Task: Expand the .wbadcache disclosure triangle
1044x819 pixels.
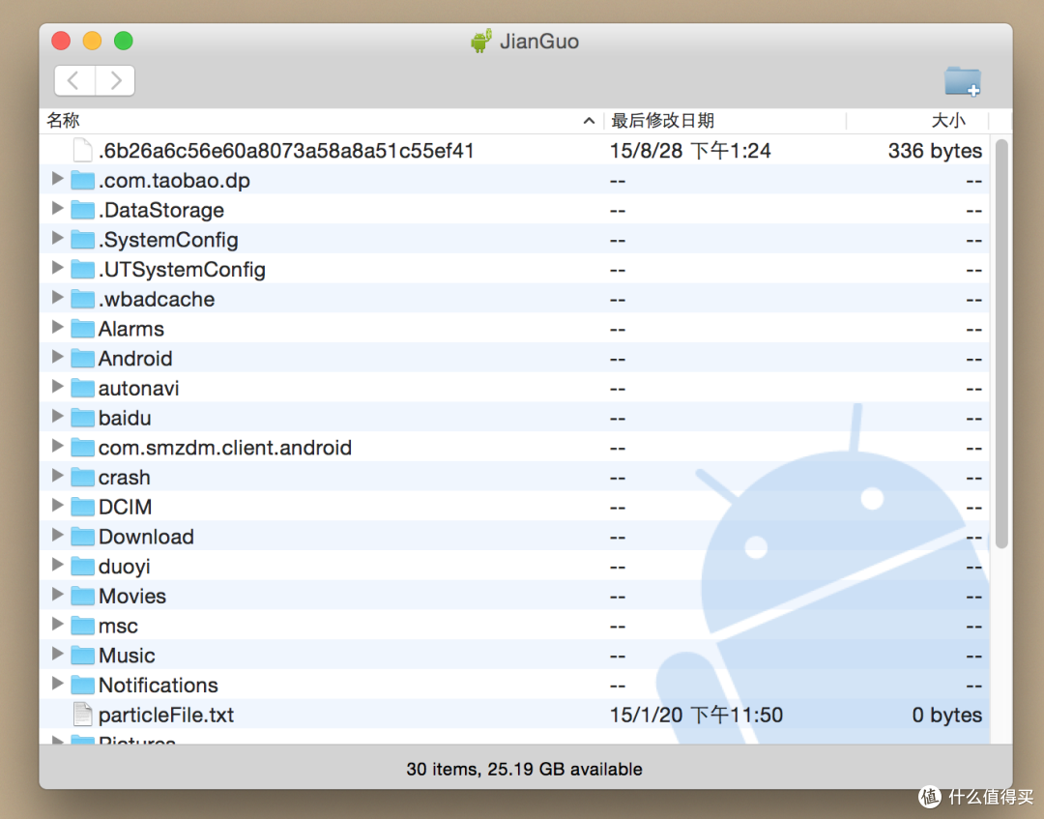Action: point(58,297)
